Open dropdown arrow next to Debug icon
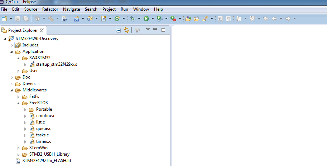The width and height of the screenshot is (327, 166). [139, 19]
